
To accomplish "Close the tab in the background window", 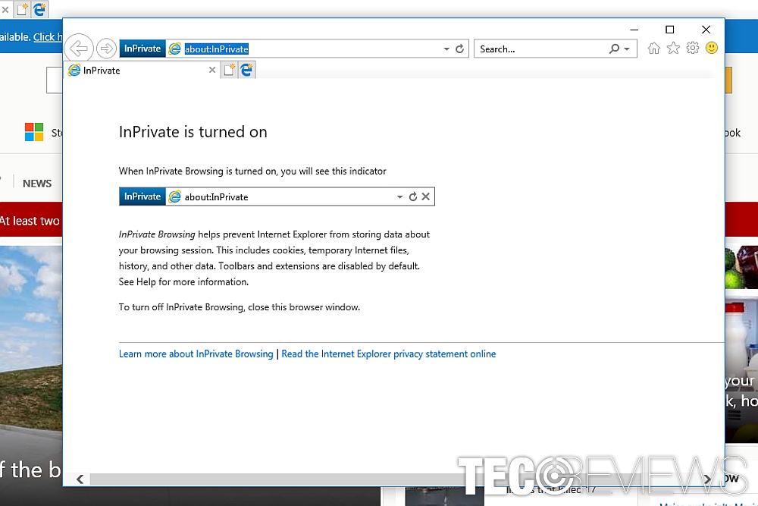I will [x=5, y=9].
